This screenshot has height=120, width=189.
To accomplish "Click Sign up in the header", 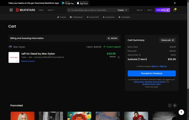I will tap(139, 10).
